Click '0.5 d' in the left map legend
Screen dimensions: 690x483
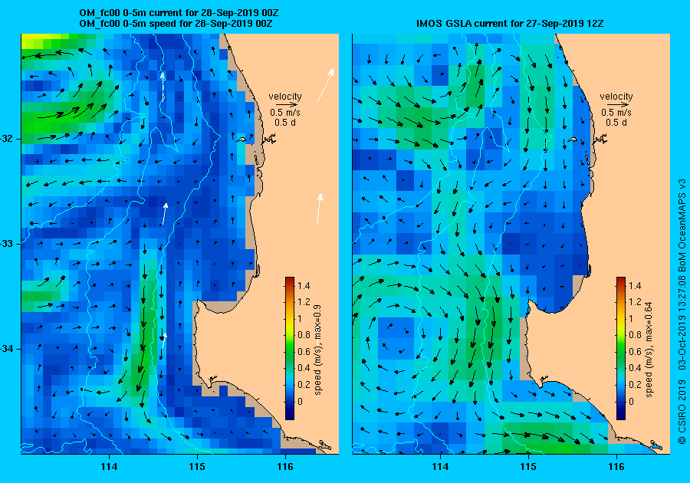(x=285, y=123)
